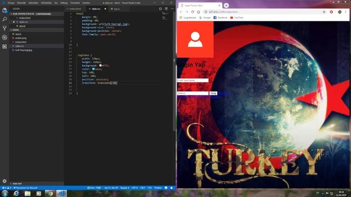The height and width of the screenshot is (197, 351).
Task: Click the notification bell in VS Code status bar
Action: point(172,188)
